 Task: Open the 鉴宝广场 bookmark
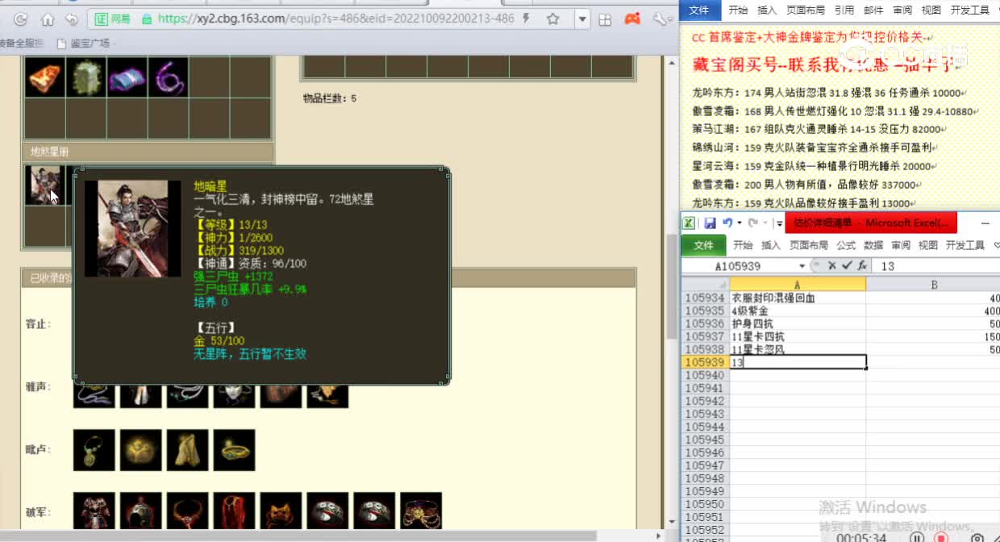pyautogui.click(x=85, y=43)
